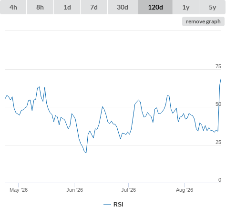Toggle the RSI series legend label
The height and width of the screenshot is (217, 226).
click(118, 205)
